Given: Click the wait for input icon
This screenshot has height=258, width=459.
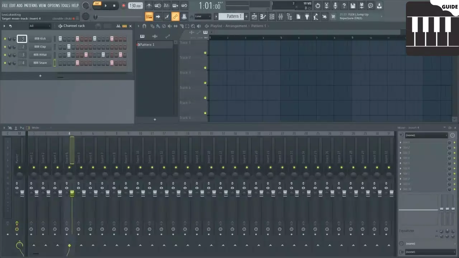Looking at the screenshot, I should (x=158, y=6).
